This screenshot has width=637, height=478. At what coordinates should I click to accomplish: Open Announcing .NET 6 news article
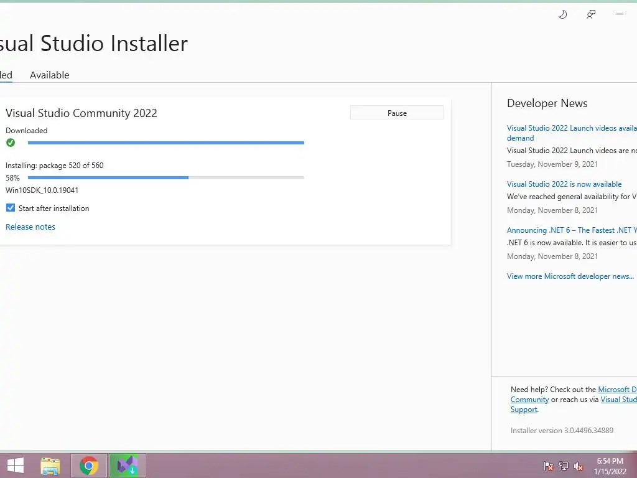pos(572,230)
